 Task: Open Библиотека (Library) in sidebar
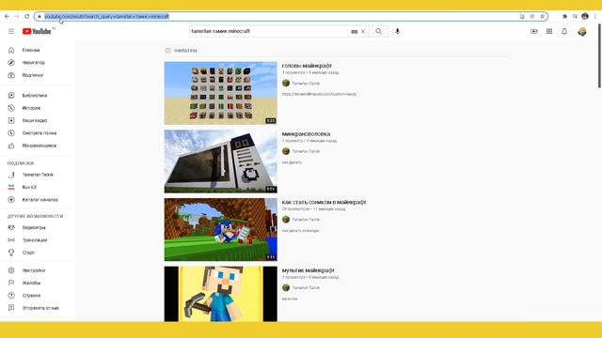[36, 96]
